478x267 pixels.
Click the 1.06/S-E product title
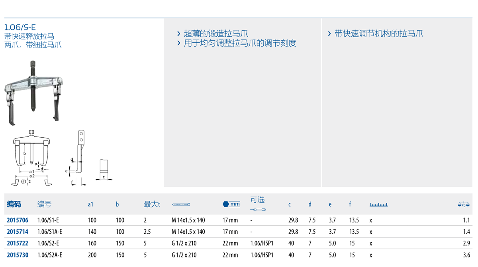(x=20, y=28)
